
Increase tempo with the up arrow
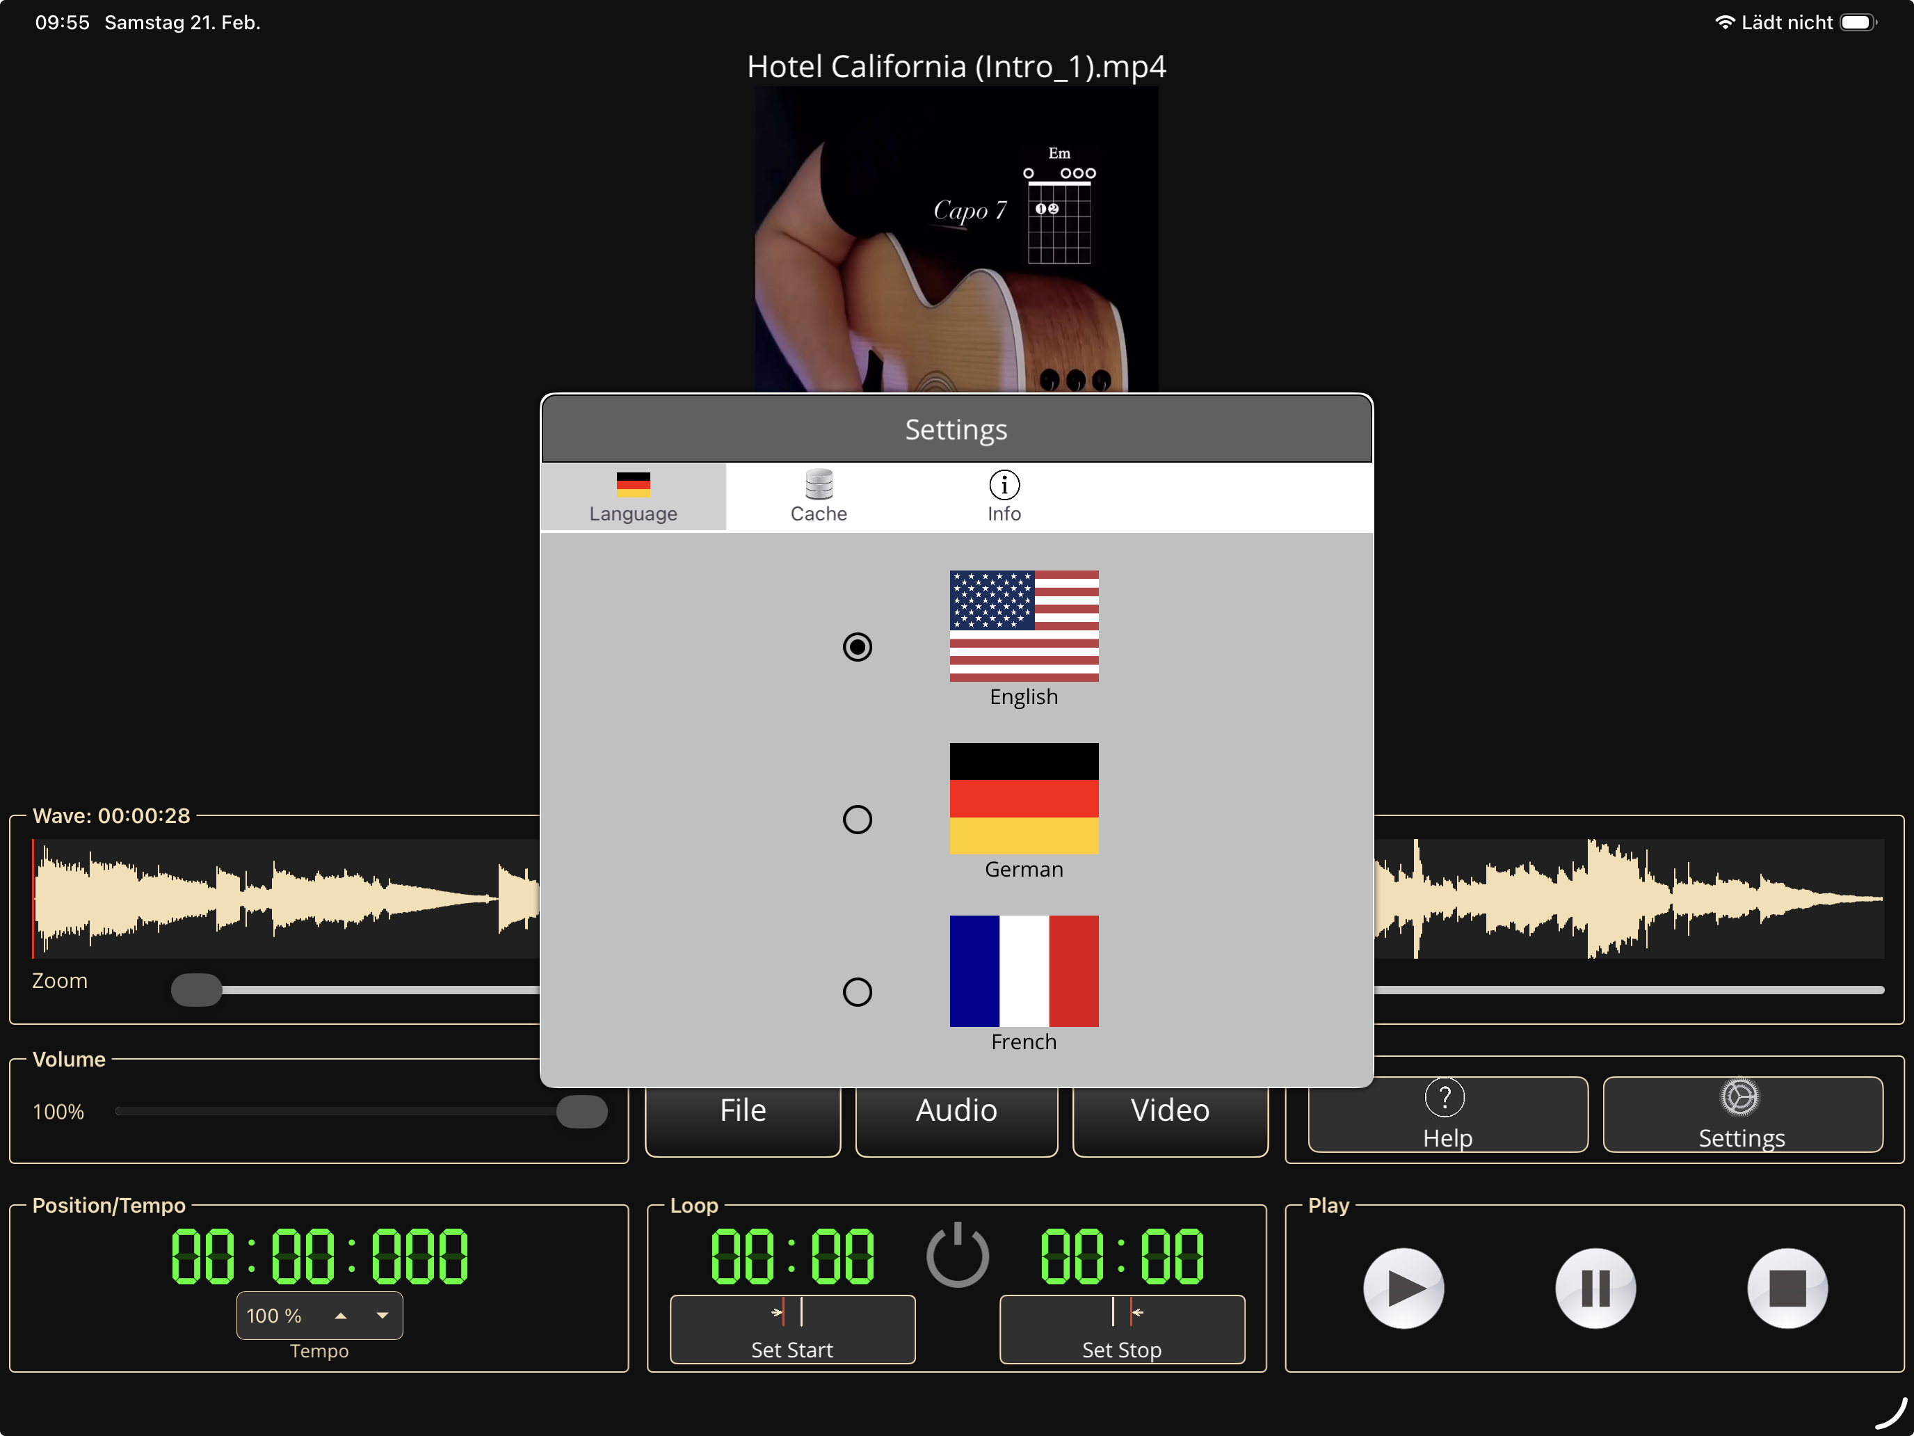tap(341, 1316)
